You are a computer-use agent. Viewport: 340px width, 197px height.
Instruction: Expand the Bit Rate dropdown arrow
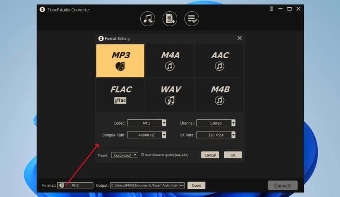[x=233, y=135]
